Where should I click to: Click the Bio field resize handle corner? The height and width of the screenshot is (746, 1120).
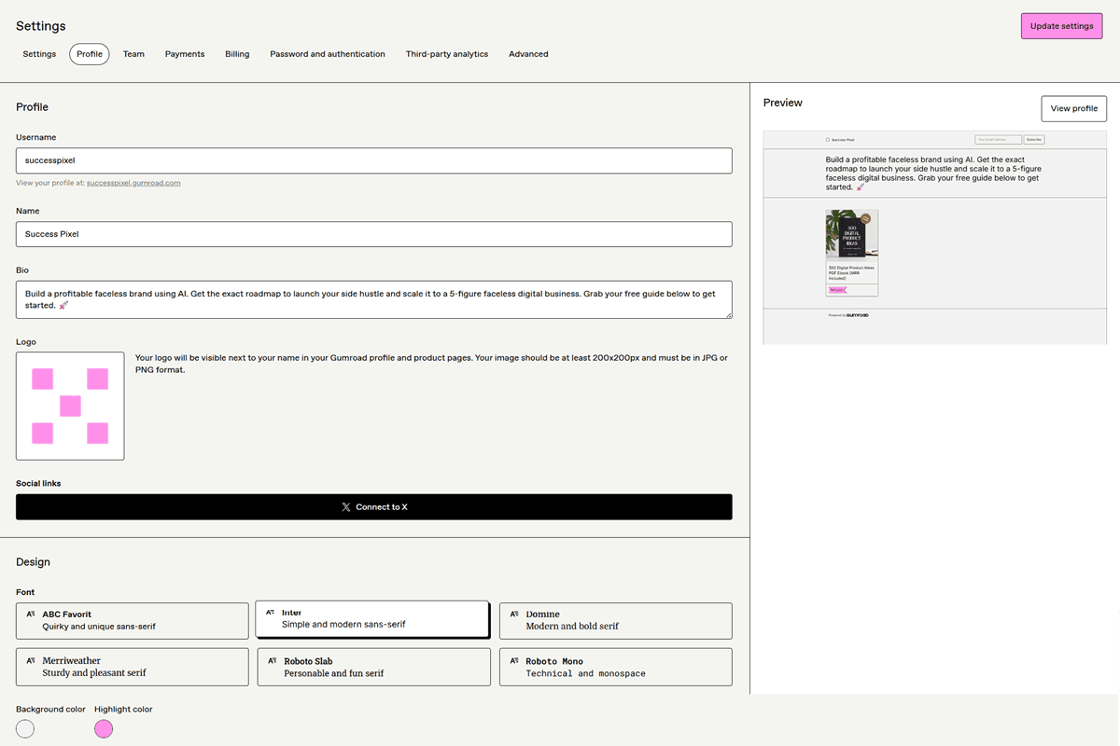pos(728,314)
